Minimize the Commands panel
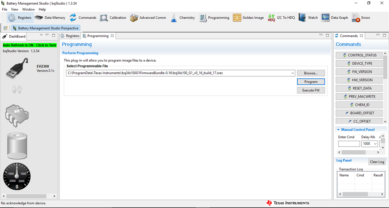The image size is (389, 208). [x=378, y=35]
